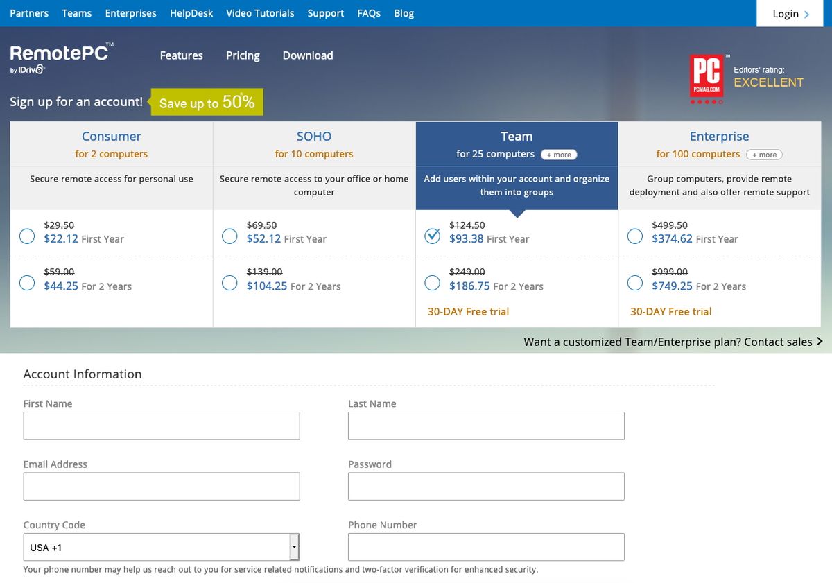Viewport: 832px width, 583px height.
Task: Open HelpDesk from the top navigation
Action: point(191,12)
